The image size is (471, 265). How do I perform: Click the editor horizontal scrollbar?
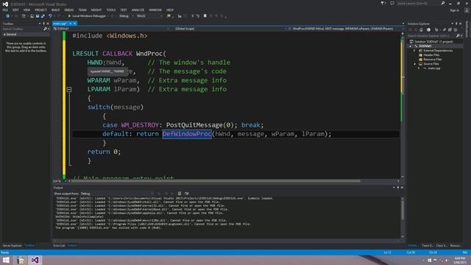[x=215, y=181]
